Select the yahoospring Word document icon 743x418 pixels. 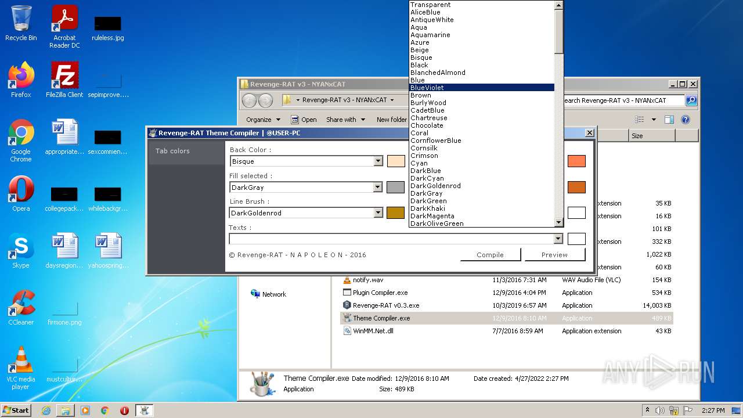click(x=108, y=251)
